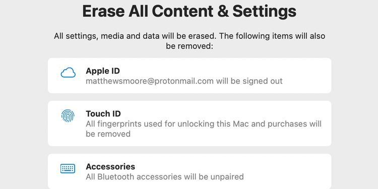The height and width of the screenshot is (189, 378).
Task: Click the "will be signed out" text
Action: pos(249,81)
